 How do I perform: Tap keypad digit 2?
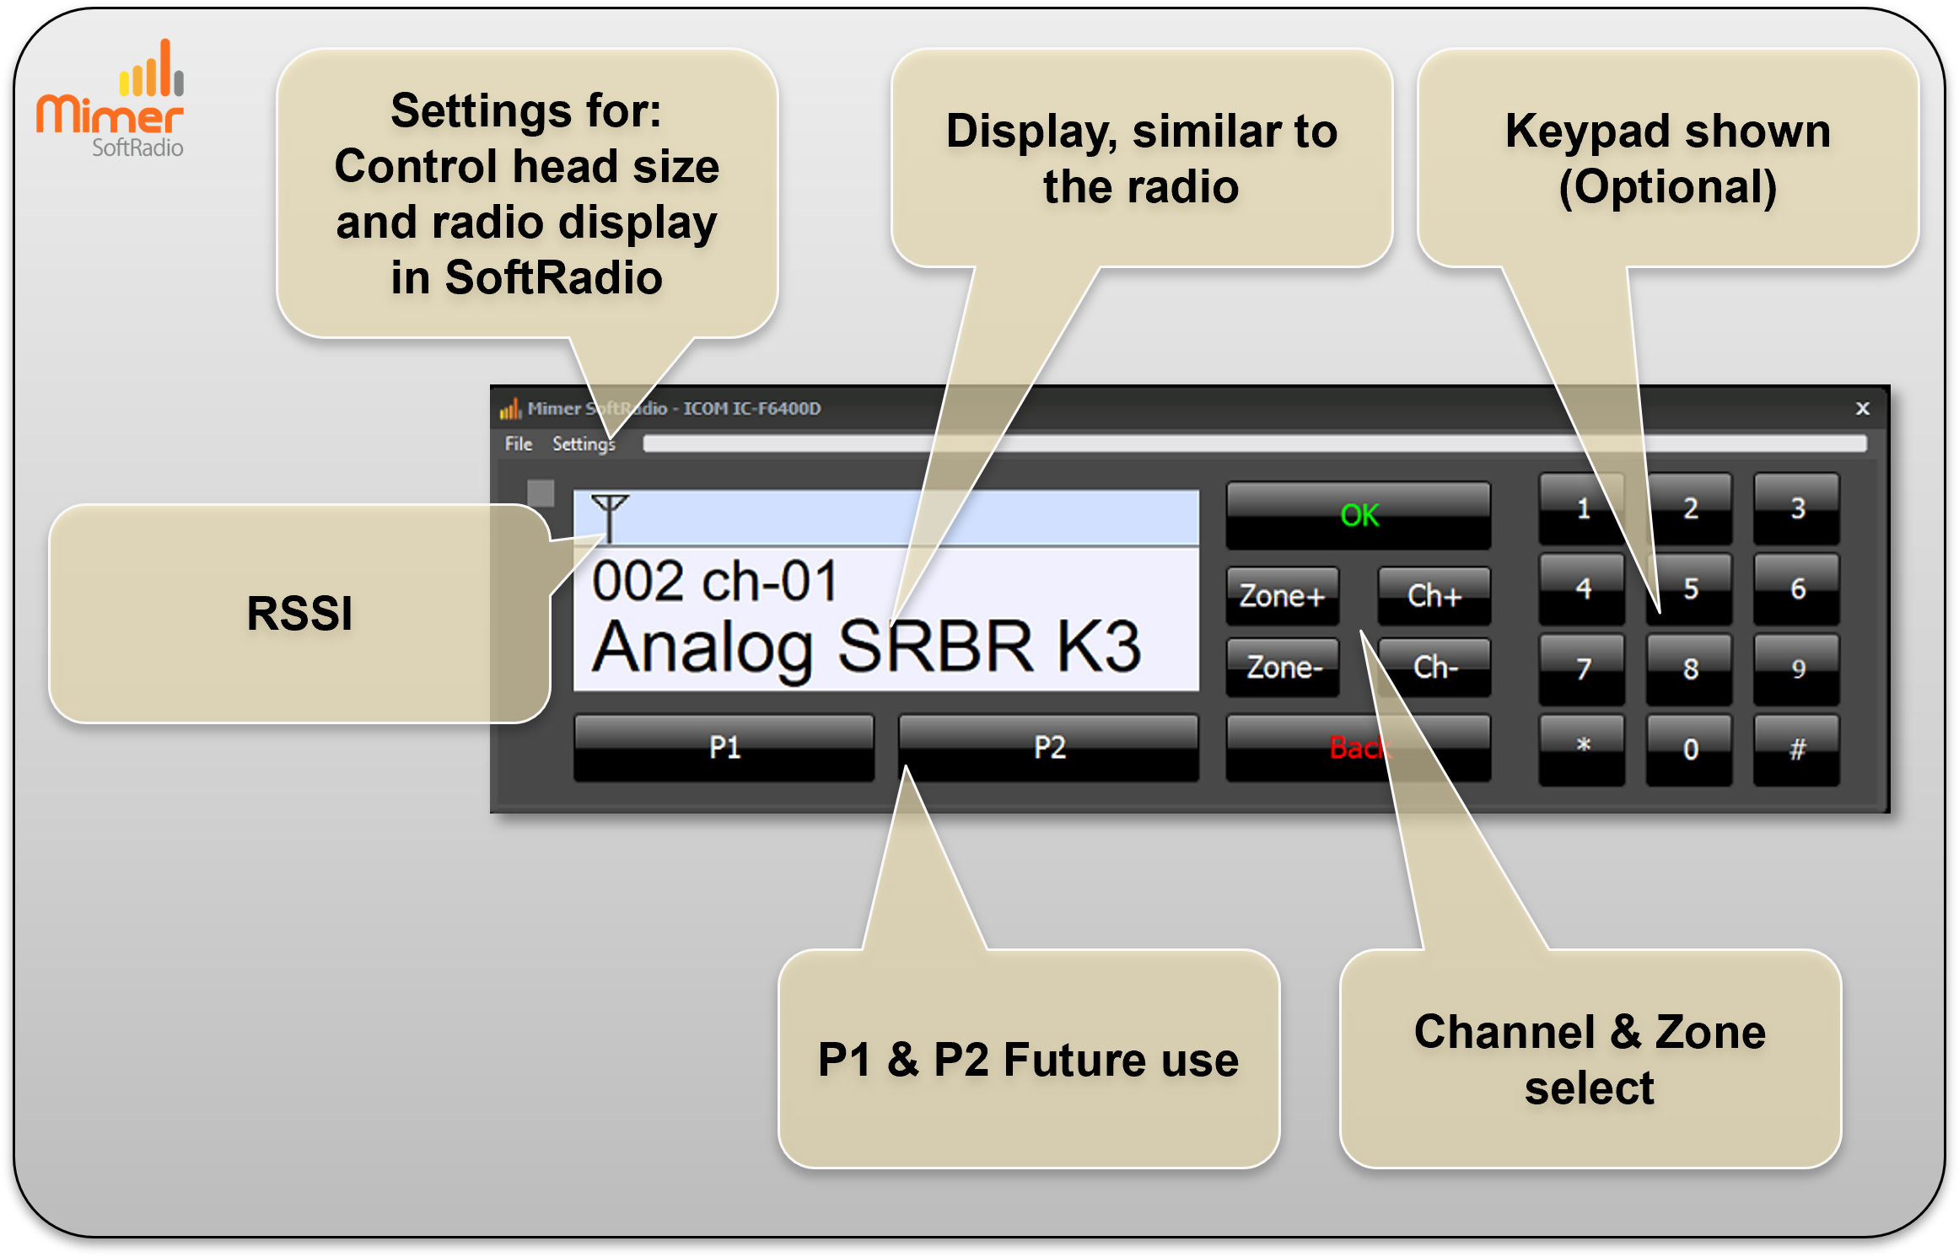[1689, 508]
